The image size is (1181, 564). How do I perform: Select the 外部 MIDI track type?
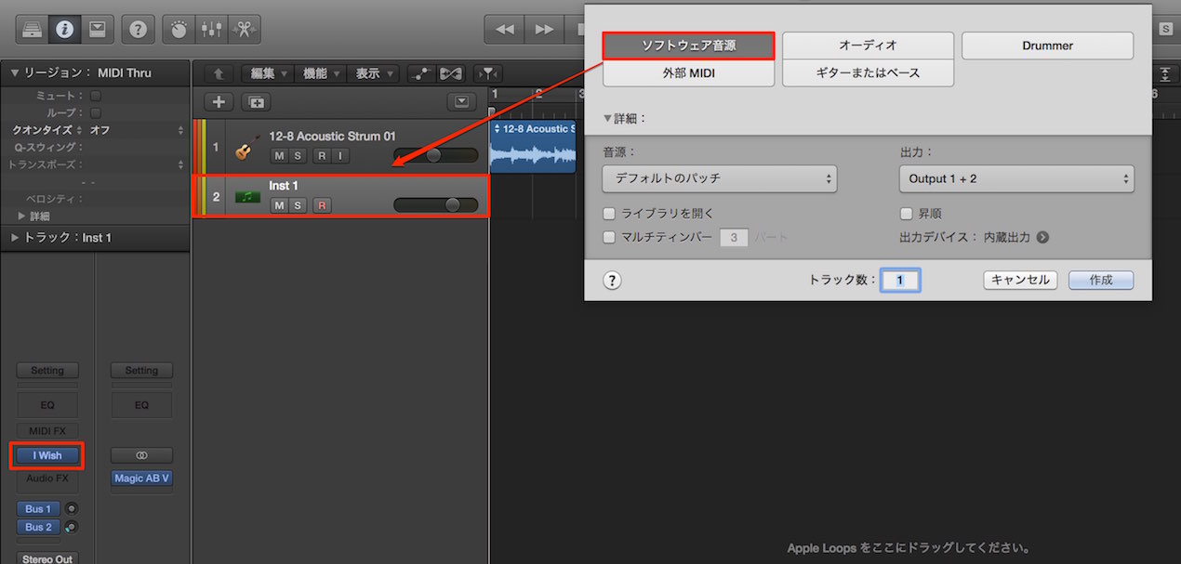688,73
